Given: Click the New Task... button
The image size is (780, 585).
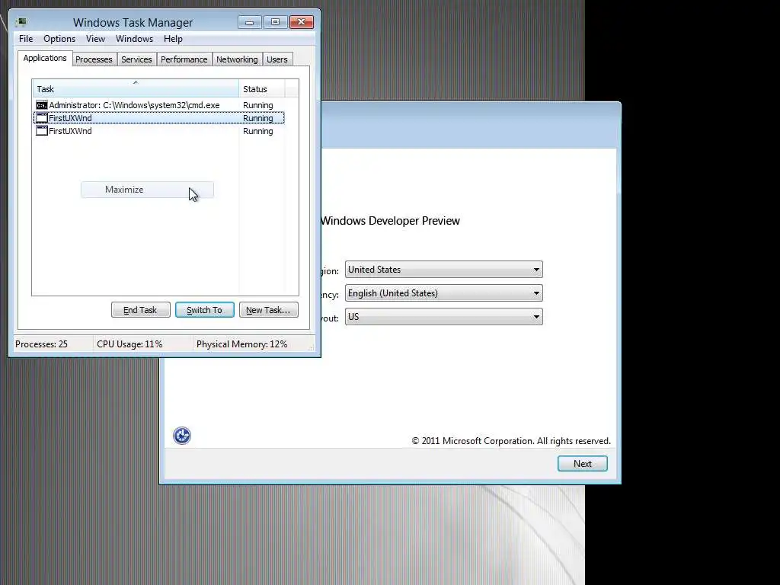Looking at the screenshot, I should pos(269,310).
